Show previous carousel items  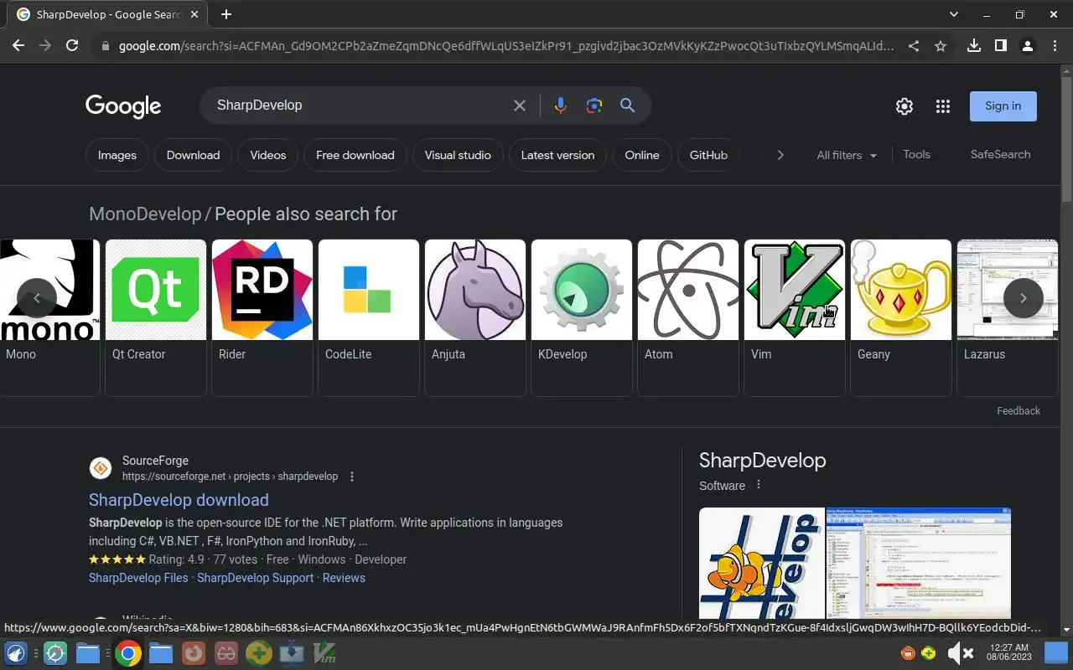pyautogui.click(x=37, y=298)
